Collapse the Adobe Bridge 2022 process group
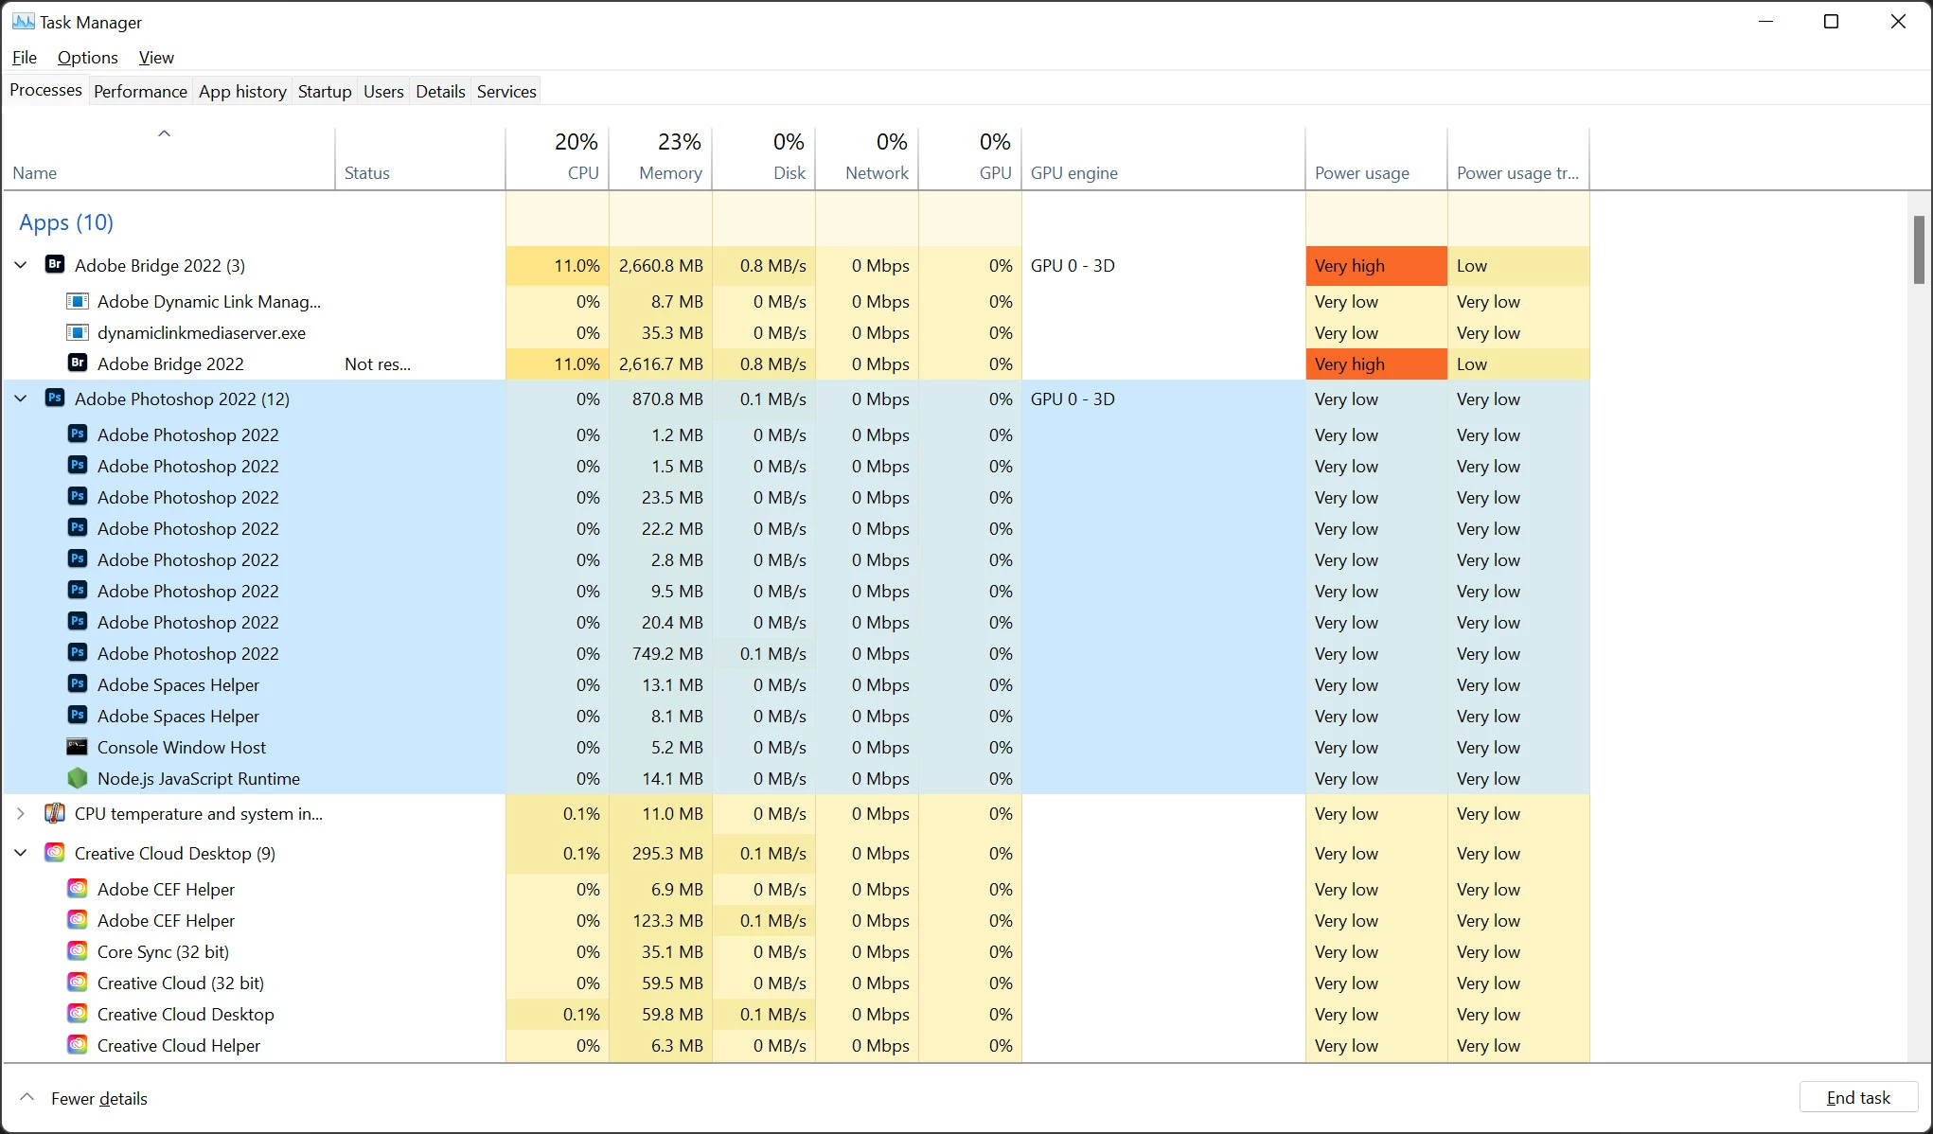 coord(21,265)
